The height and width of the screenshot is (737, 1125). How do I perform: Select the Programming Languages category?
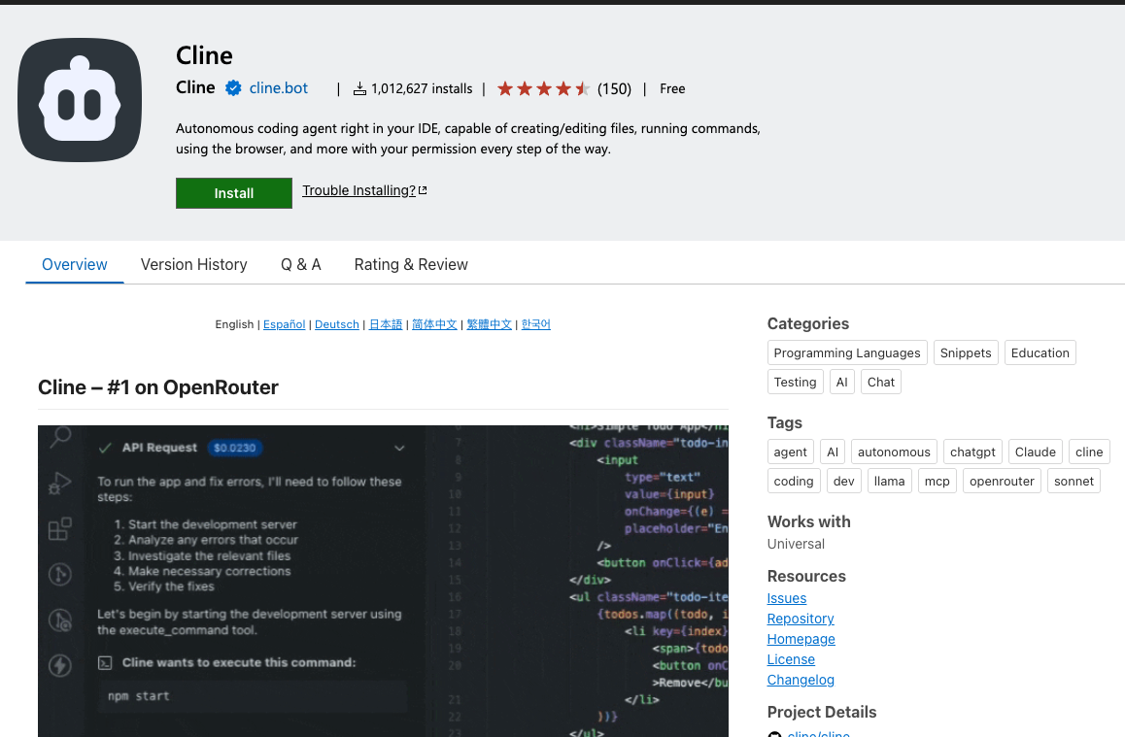click(847, 352)
